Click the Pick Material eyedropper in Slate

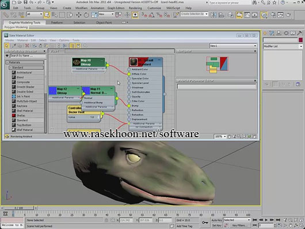tap(14, 46)
